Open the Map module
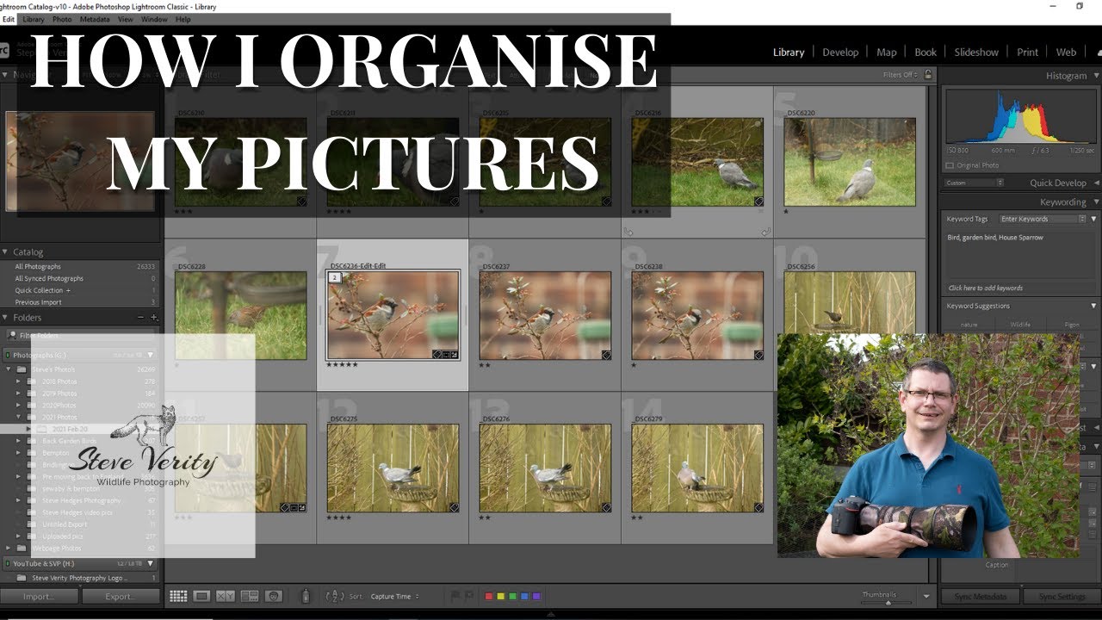 click(x=887, y=52)
